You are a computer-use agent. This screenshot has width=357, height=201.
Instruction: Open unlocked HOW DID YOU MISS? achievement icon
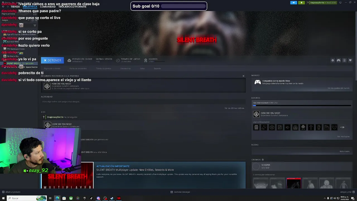pos(256,114)
